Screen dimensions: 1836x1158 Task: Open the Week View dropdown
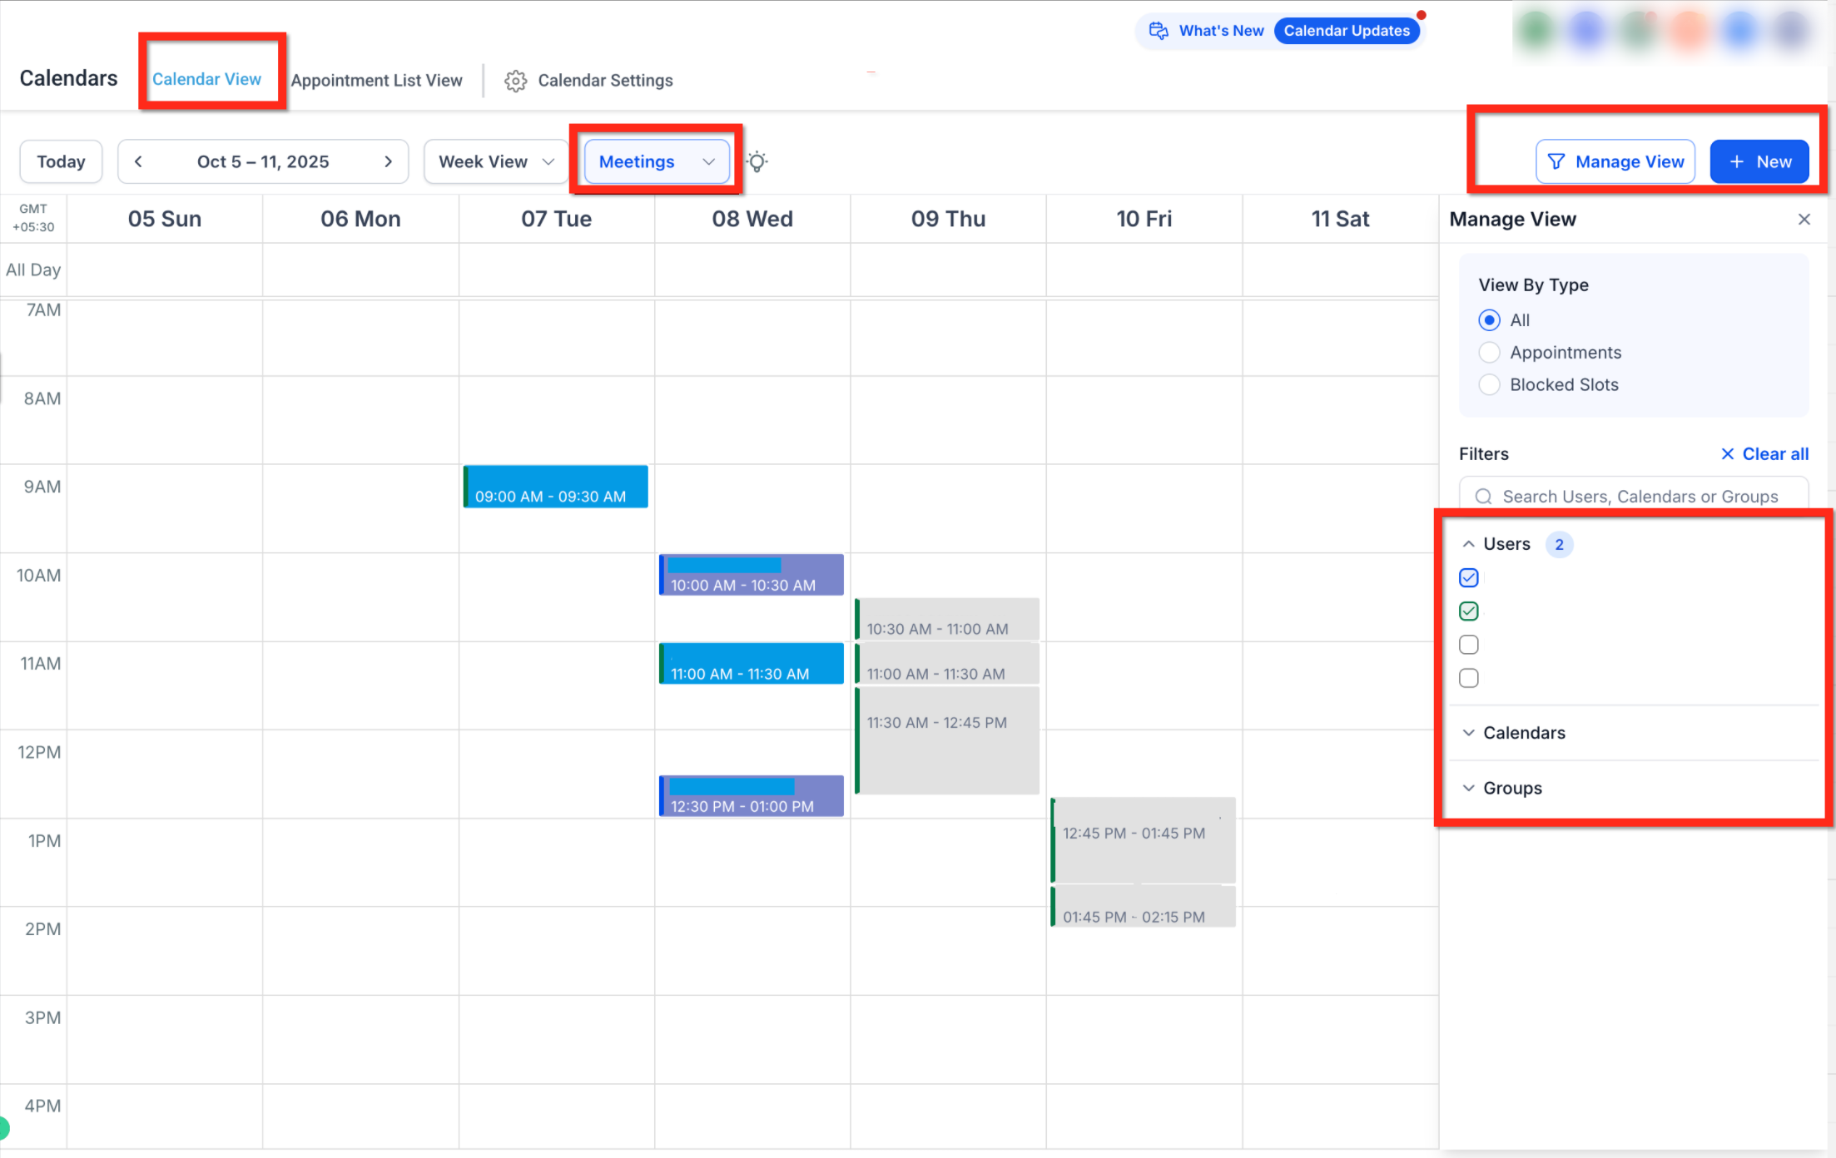(x=496, y=161)
